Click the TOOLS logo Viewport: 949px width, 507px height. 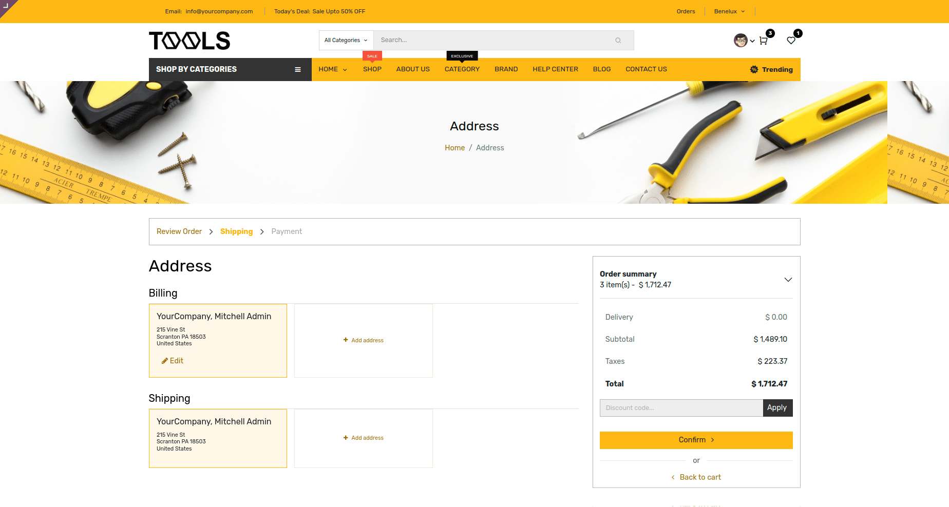[189, 41]
